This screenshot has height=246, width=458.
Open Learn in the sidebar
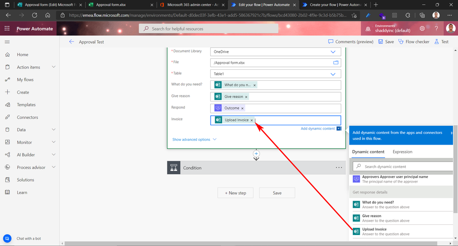click(22, 193)
